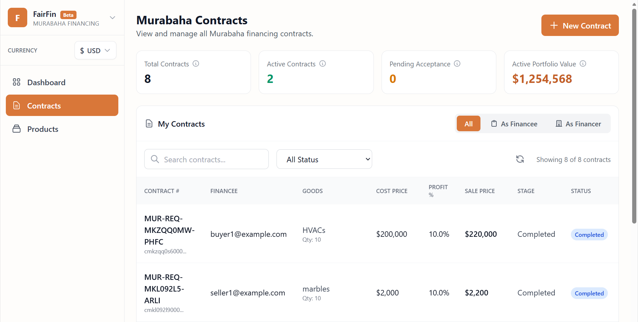Filter contracts As Financee
This screenshot has height=322, width=638.
(x=514, y=124)
